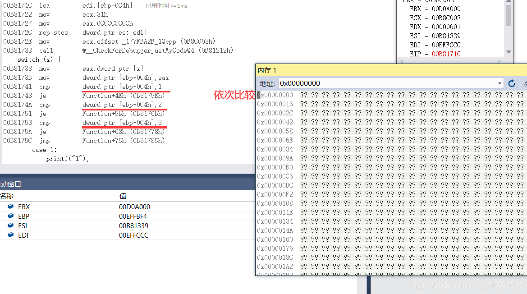The image size is (527, 294).
Task: Click the rep stos instruction line
Action: point(75,32)
